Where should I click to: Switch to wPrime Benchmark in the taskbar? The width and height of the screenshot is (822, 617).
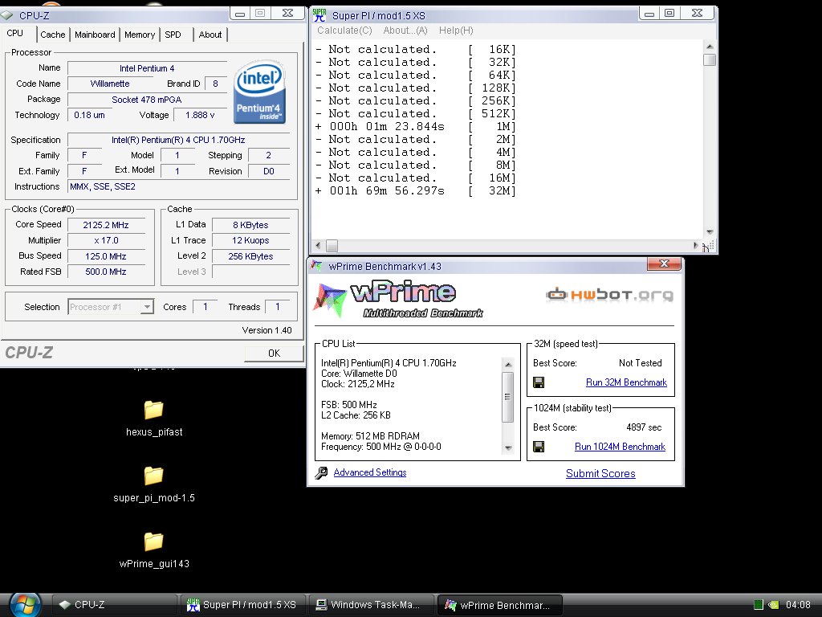pyautogui.click(x=500, y=605)
